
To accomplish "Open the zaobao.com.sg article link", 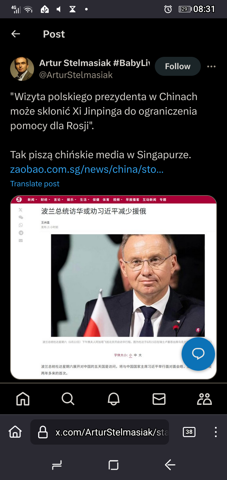I will click(x=87, y=169).
